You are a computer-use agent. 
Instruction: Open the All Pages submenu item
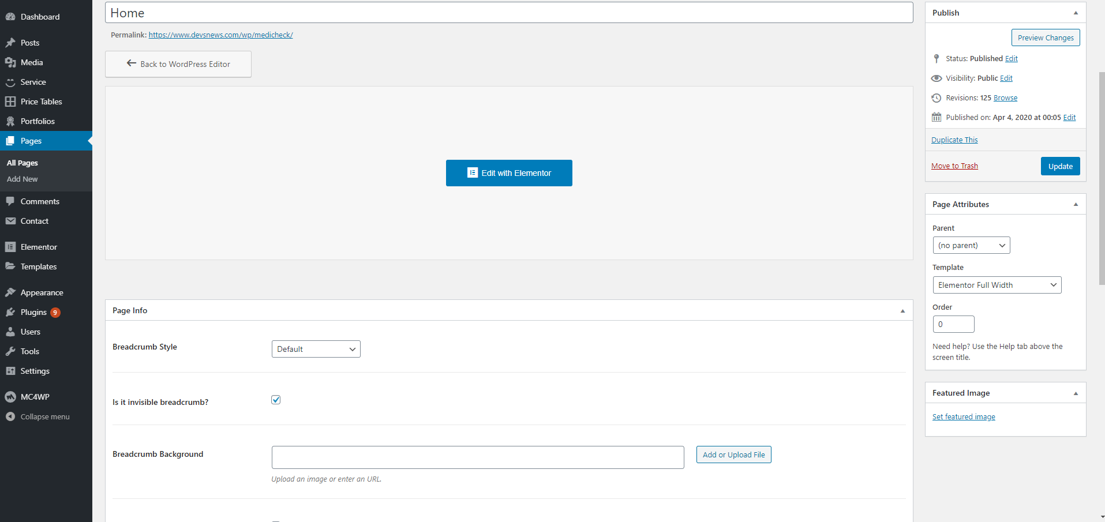tap(23, 163)
